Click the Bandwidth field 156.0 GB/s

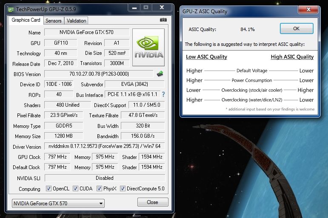[x=143, y=136]
